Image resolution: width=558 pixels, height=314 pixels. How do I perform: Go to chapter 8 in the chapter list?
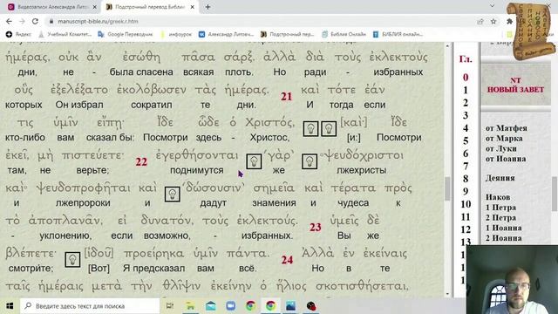[466, 178]
